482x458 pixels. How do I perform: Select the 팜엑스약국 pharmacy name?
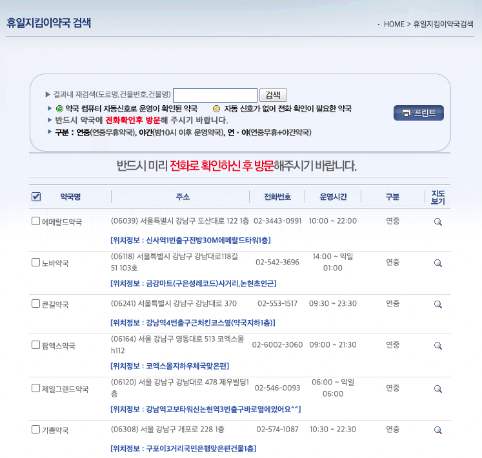coord(59,346)
